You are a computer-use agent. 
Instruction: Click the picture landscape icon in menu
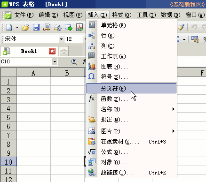click(x=92, y=131)
